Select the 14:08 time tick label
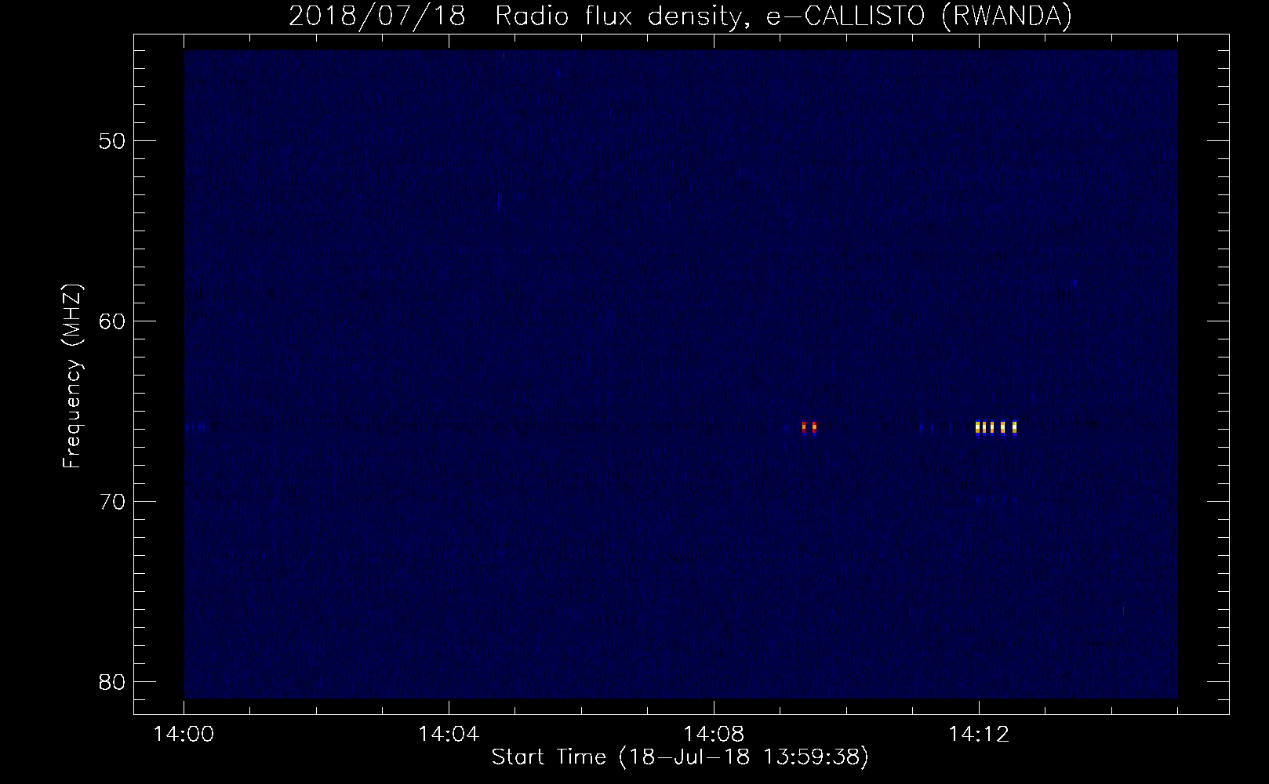This screenshot has height=784, width=1269. coord(714,735)
